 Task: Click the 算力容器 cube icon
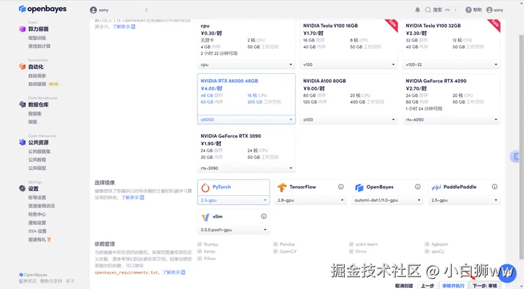pyautogui.click(x=22, y=29)
